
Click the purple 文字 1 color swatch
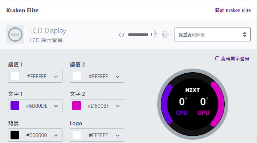click(15, 106)
